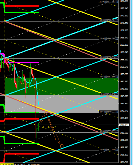Click the dark green zone rectangle
The height and width of the screenshot is (165, 133).
[x=61, y=87]
